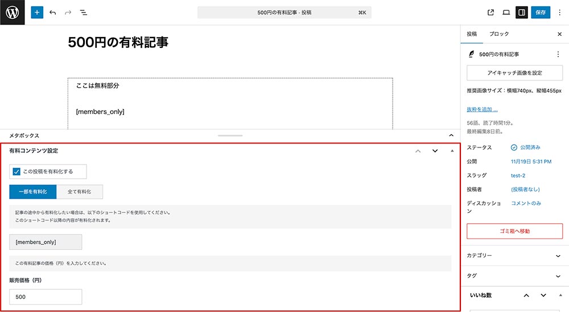Move post to trash with ゴミ箱へ移動
Viewport: 569px width, 312px height.
click(x=514, y=231)
